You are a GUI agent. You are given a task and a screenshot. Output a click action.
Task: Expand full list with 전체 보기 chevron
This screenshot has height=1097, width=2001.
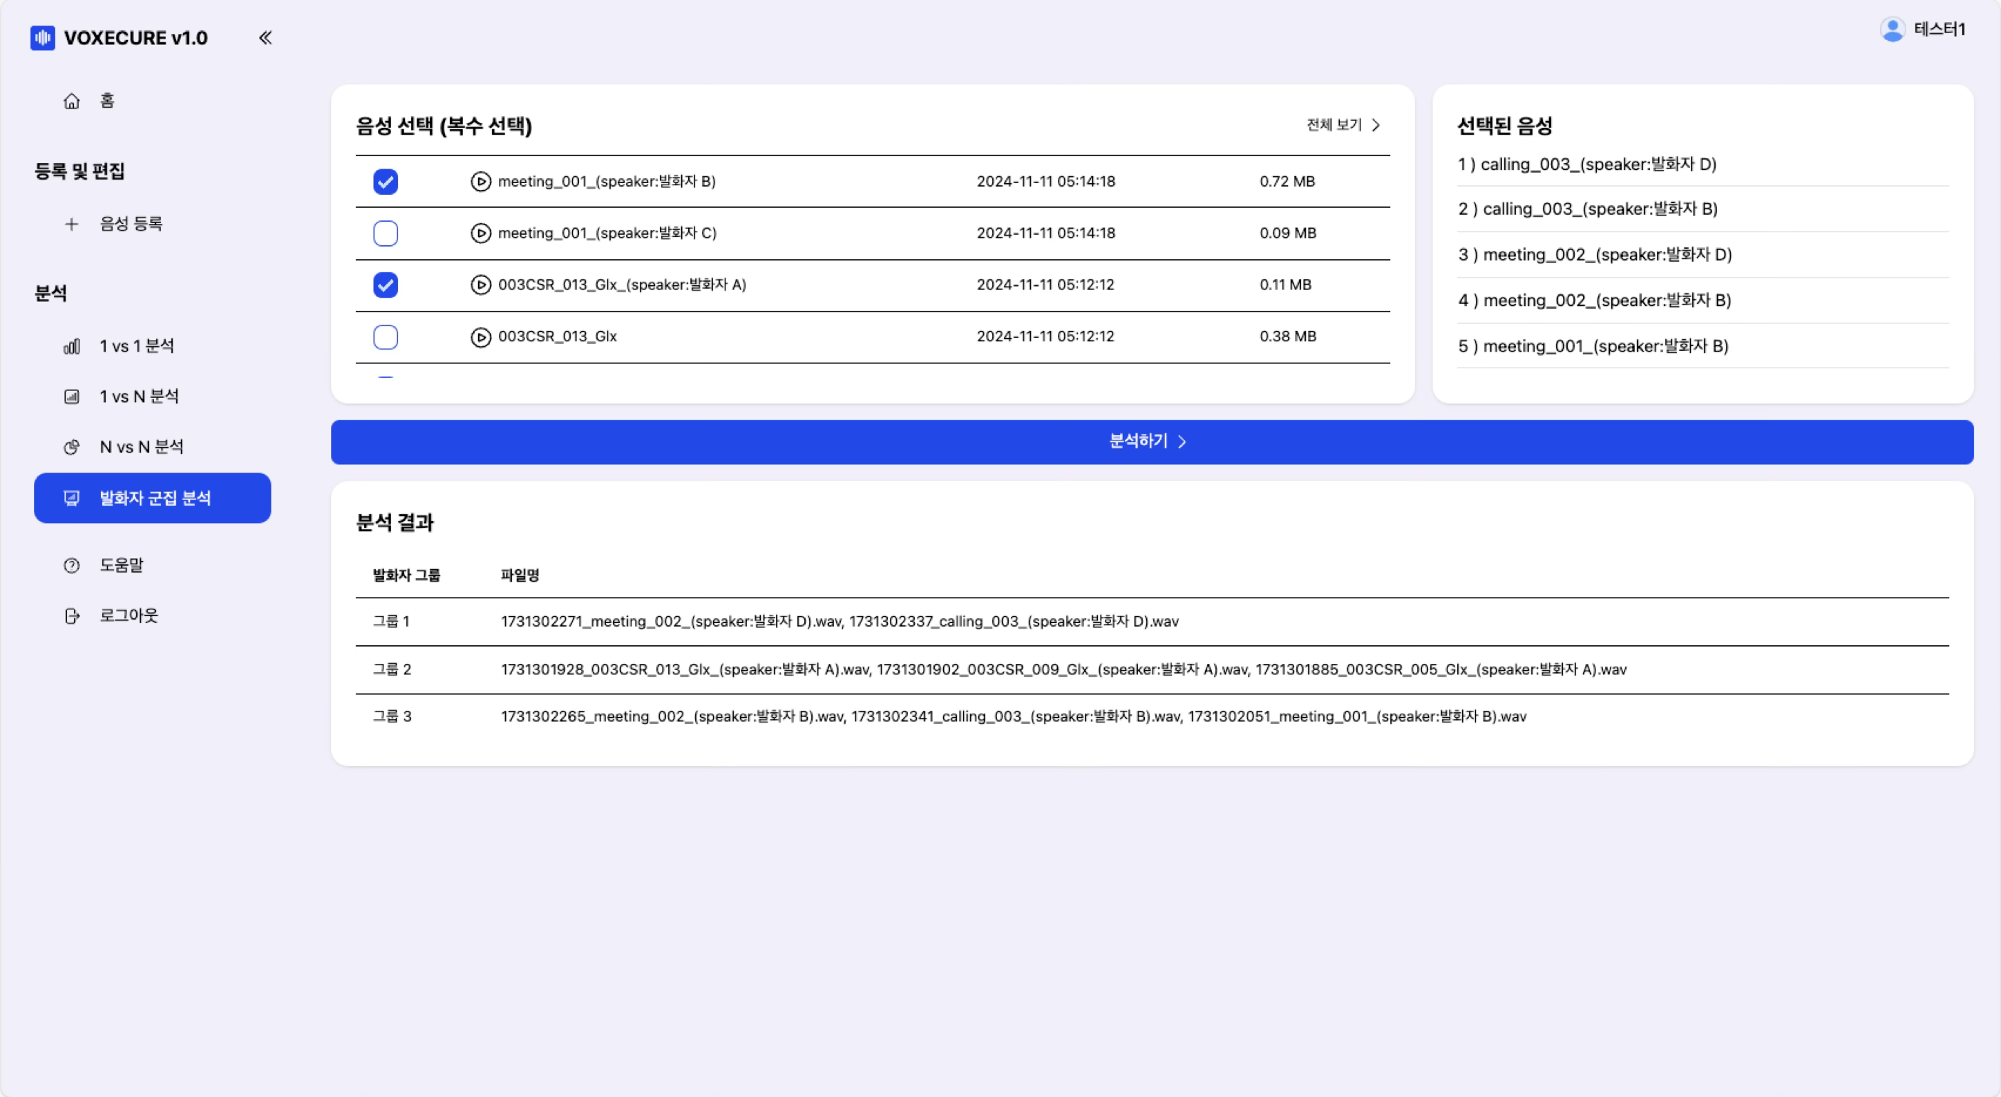1376,125
